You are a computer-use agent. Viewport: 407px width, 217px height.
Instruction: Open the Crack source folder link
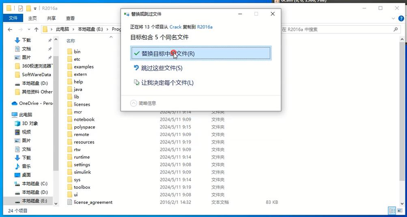tap(175, 27)
